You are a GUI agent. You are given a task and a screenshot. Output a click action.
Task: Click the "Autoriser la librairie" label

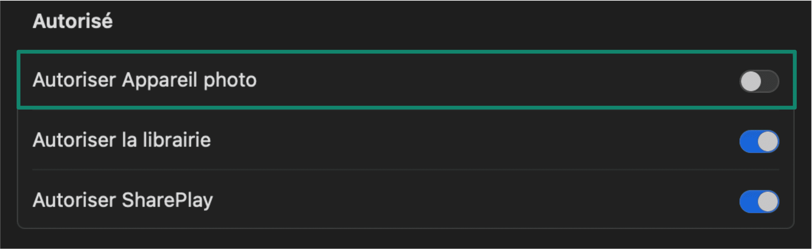point(122,140)
